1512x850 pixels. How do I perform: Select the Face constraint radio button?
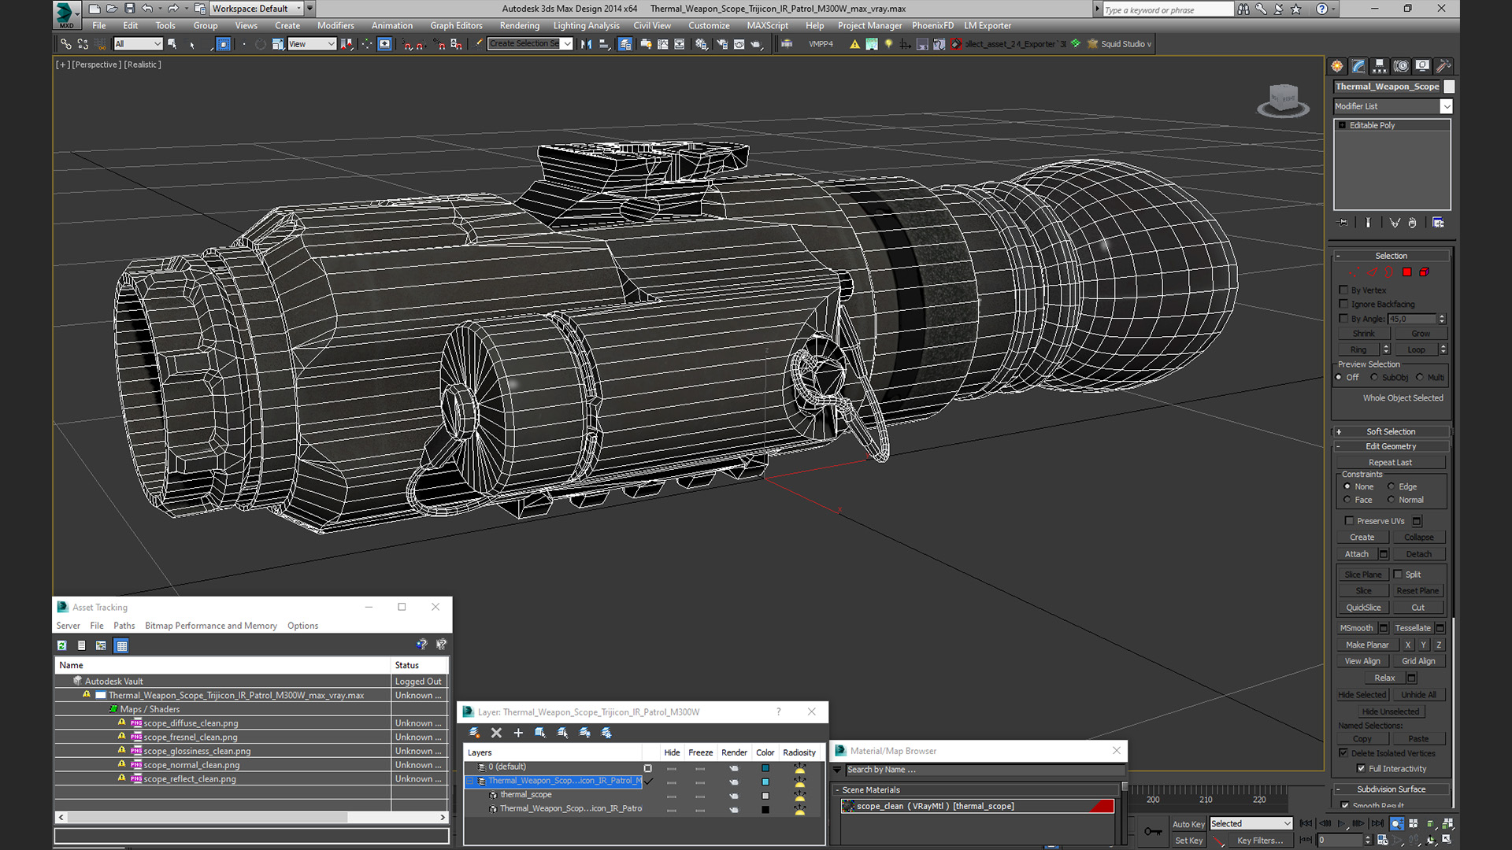1347,500
